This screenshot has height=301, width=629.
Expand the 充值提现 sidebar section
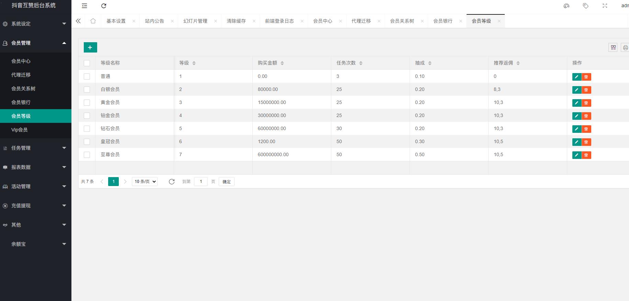(36, 206)
